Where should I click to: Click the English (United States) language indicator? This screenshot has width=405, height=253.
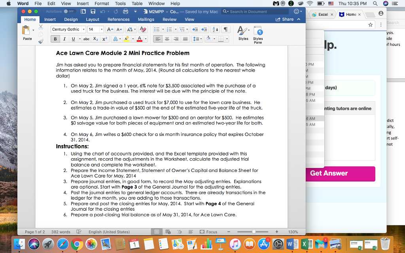(x=109, y=232)
